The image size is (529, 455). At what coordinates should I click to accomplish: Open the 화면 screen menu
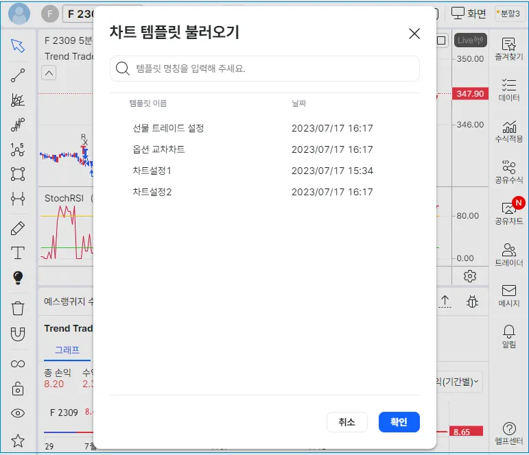click(469, 14)
